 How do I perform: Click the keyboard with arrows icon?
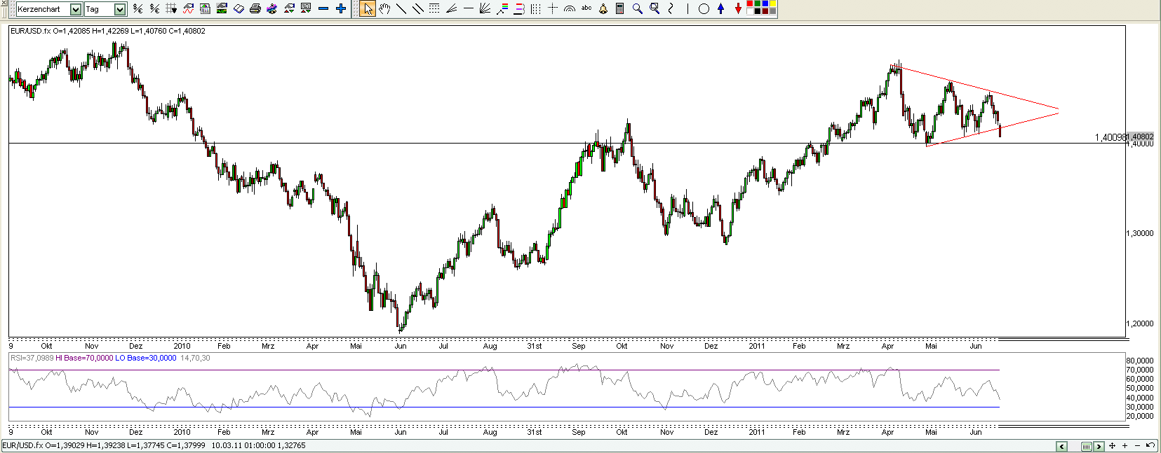(x=306, y=9)
